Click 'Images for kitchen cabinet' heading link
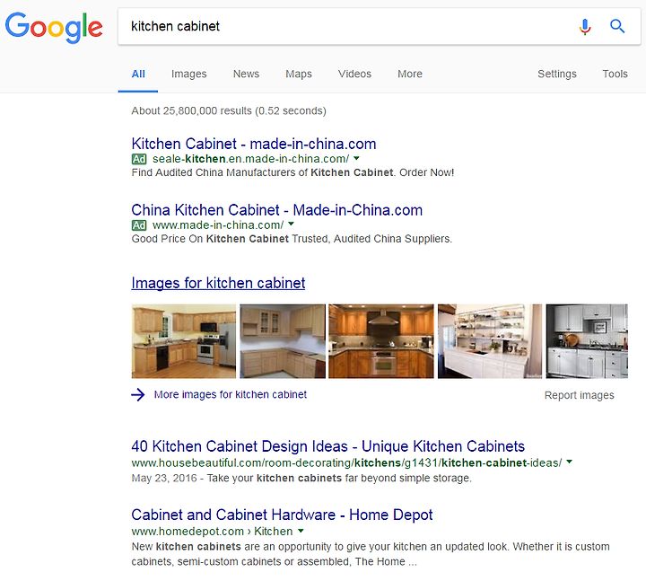The width and height of the screenshot is (646, 581). click(218, 283)
